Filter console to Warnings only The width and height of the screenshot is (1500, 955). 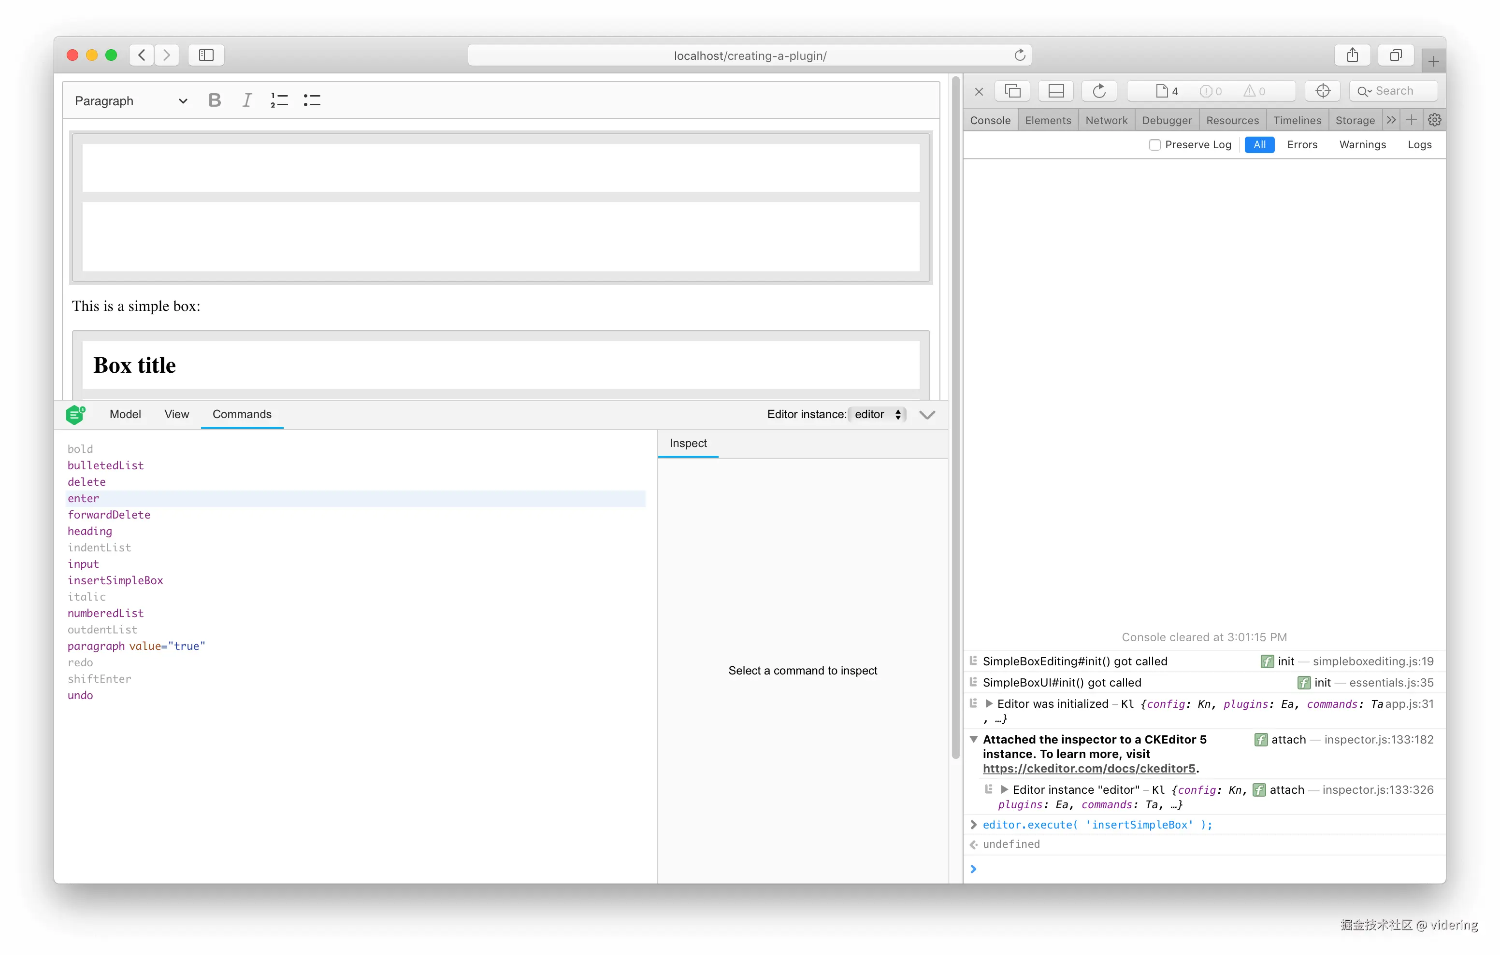point(1362,144)
